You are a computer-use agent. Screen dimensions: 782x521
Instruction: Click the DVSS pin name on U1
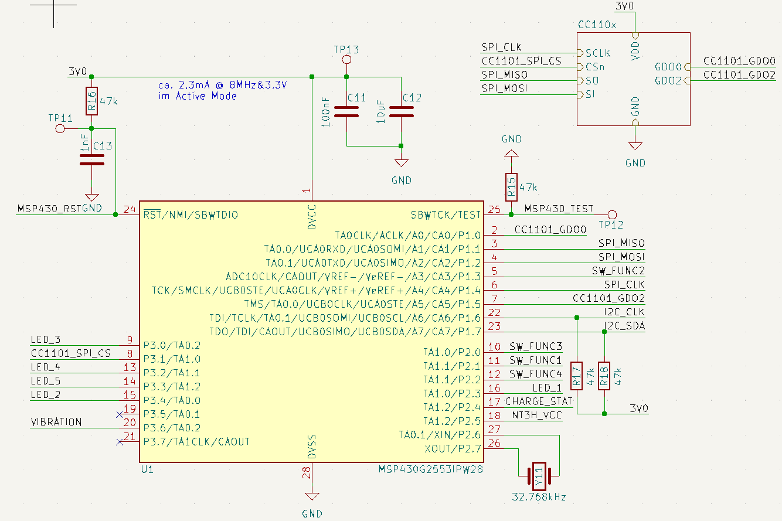point(312,447)
